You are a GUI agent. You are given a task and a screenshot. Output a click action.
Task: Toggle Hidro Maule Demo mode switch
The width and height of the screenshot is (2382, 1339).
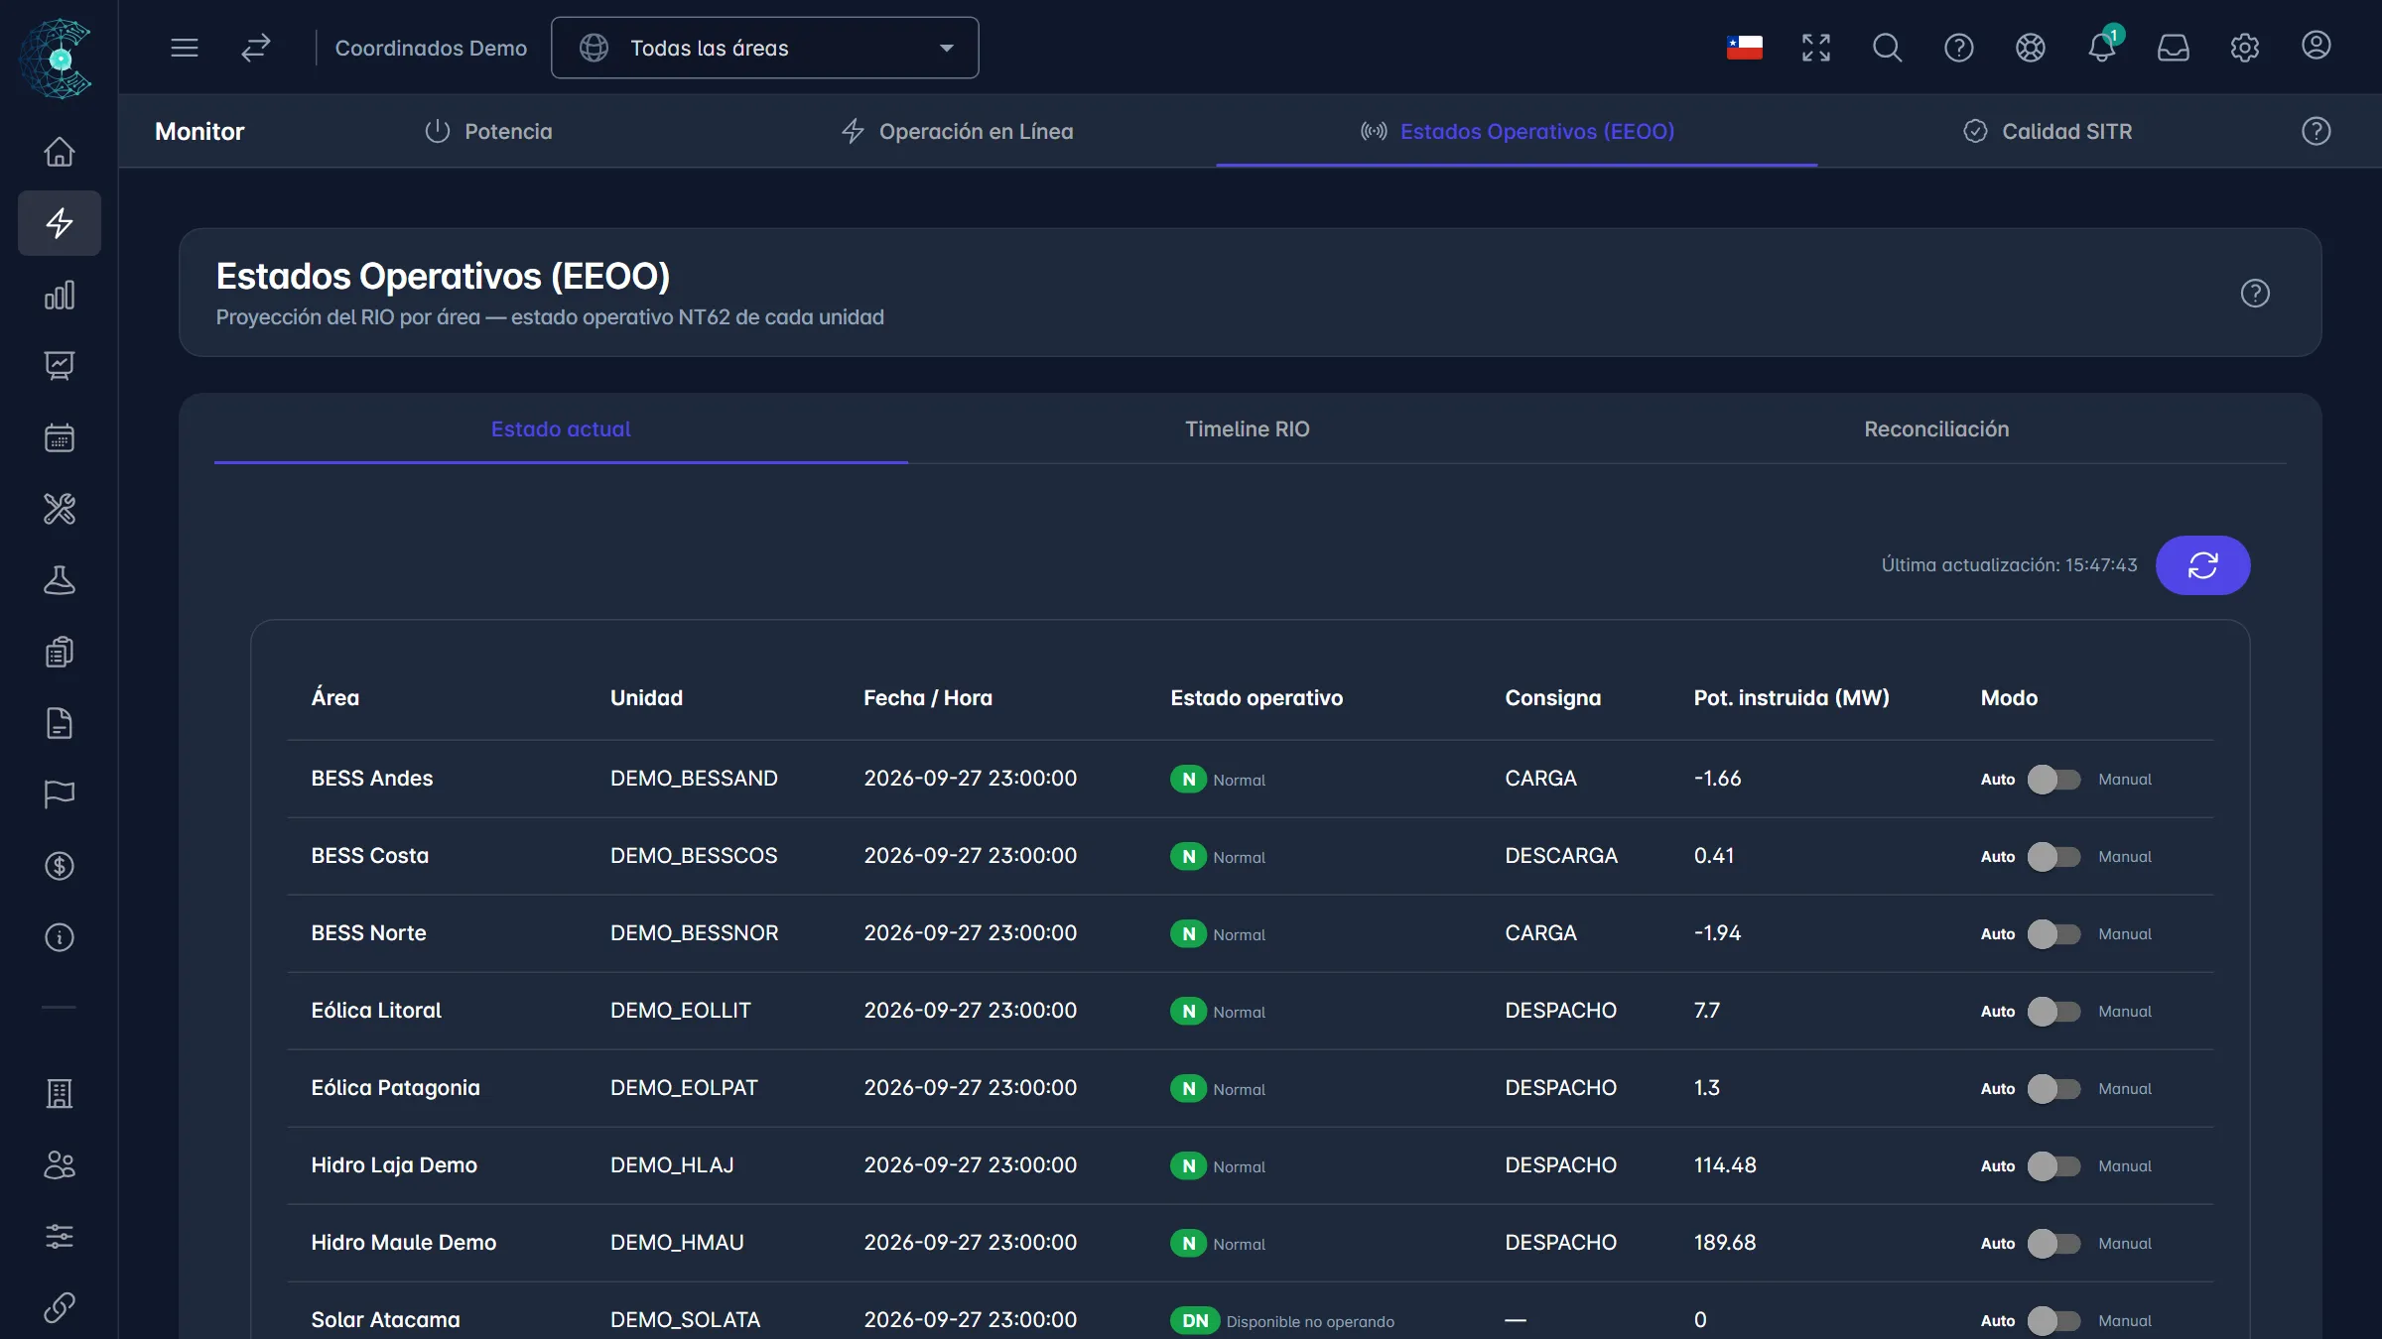[x=2053, y=1243]
